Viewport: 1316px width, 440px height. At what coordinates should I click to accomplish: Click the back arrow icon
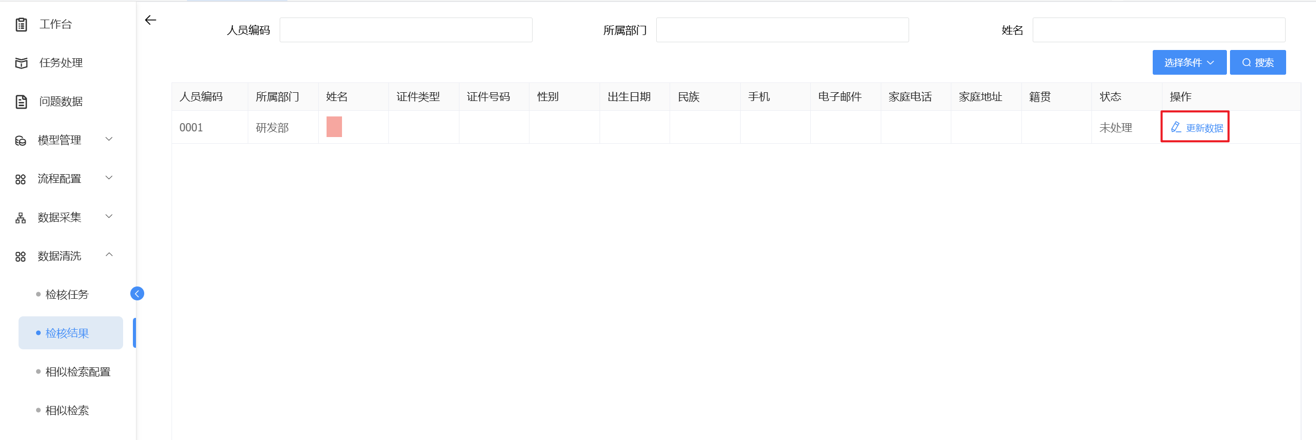150,20
